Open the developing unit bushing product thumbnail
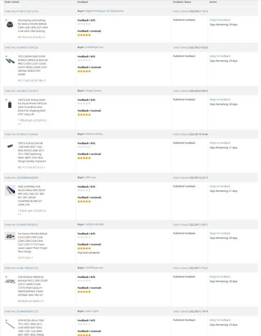Screen dimensions: 261x336 (10, 24)
